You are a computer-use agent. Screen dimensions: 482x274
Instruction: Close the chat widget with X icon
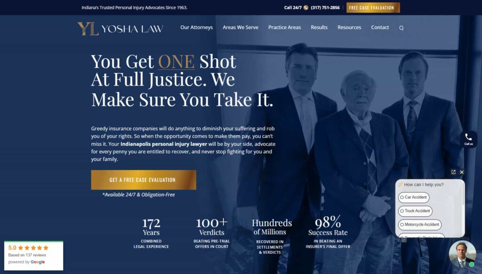coord(462,172)
